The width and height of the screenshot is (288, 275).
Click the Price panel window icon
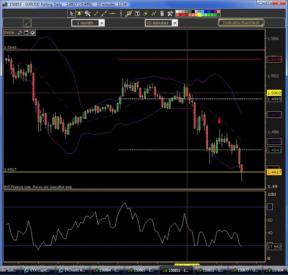click(26, 33)
